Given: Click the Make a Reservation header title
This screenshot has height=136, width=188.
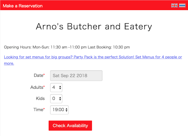Looking at the screenshot, I should pos(23,6).
